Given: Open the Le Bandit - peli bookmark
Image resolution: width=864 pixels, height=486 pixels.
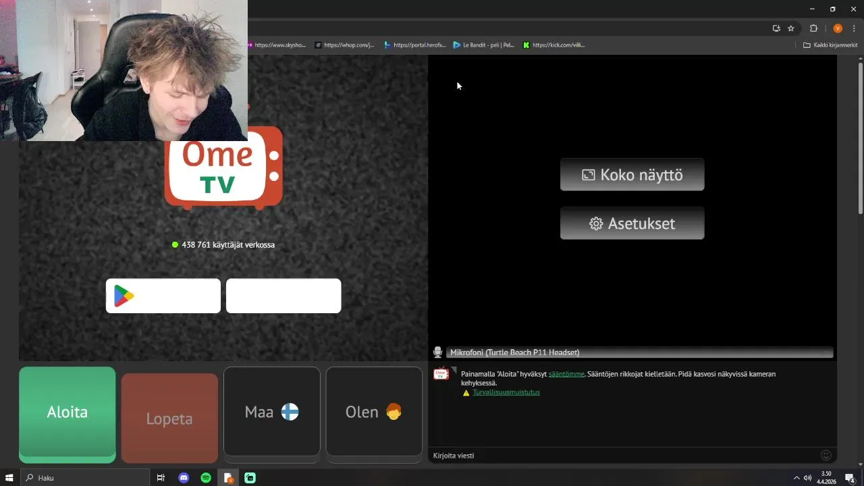Looking at the screenshot, I should coord(483,45).
